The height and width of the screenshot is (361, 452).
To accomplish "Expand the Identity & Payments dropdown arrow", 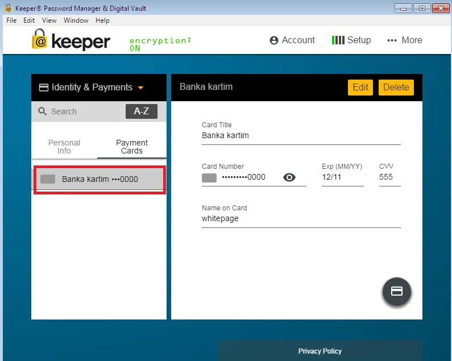I will 140,88.
